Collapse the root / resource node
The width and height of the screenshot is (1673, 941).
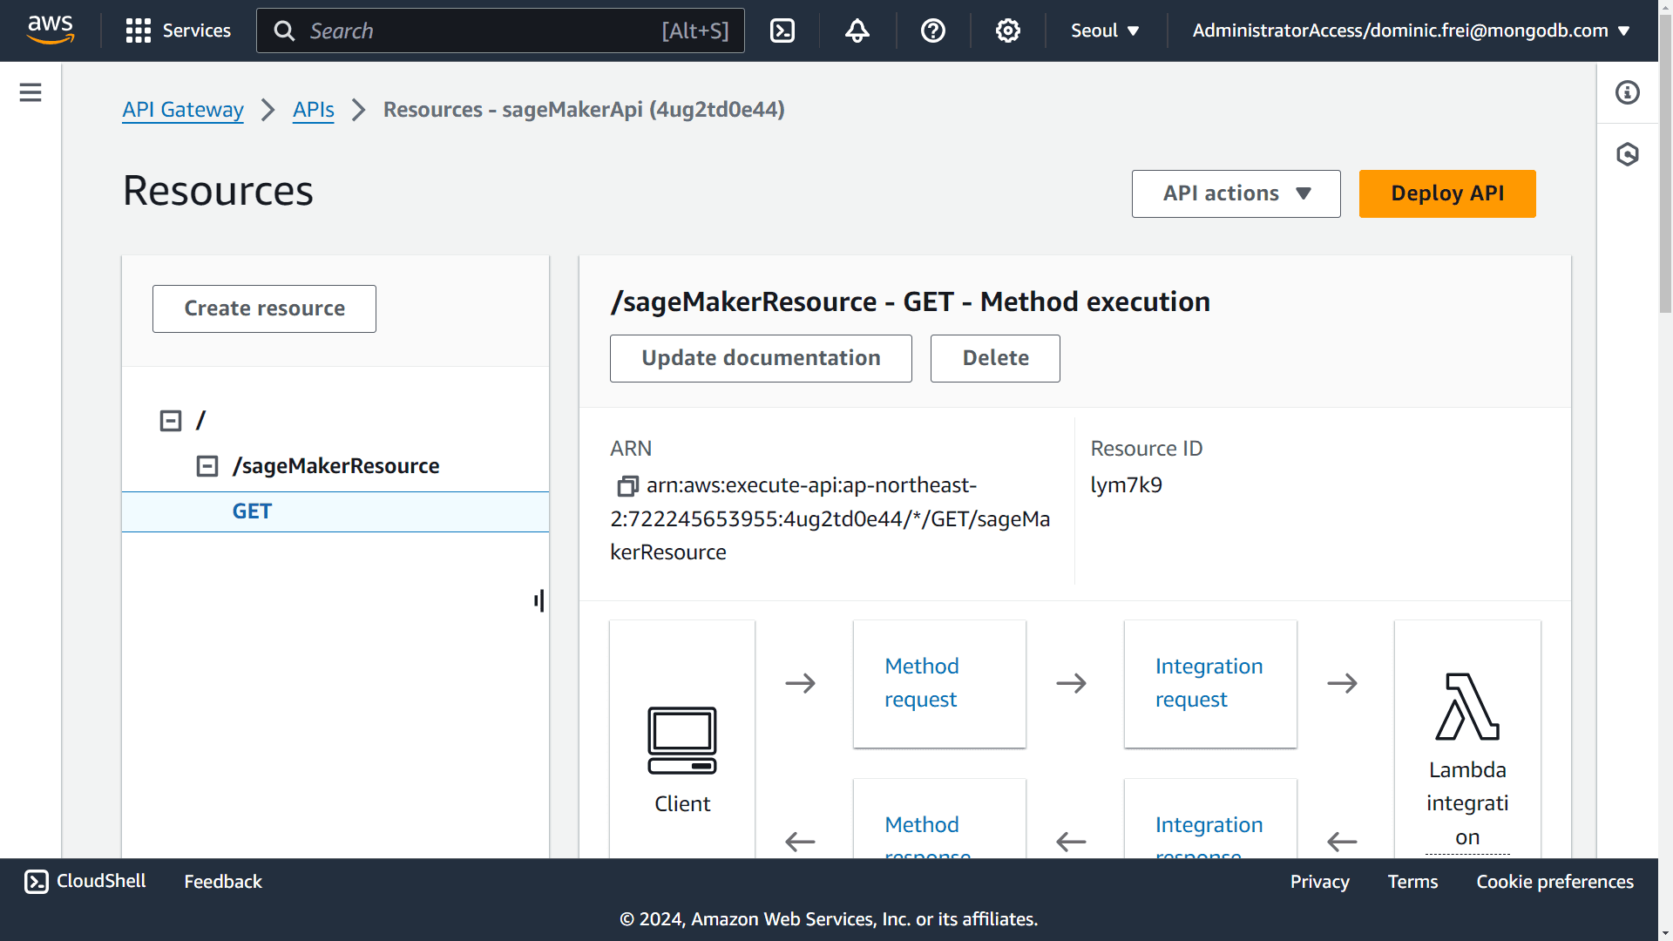pyautogui.click(x=171, y=421)
